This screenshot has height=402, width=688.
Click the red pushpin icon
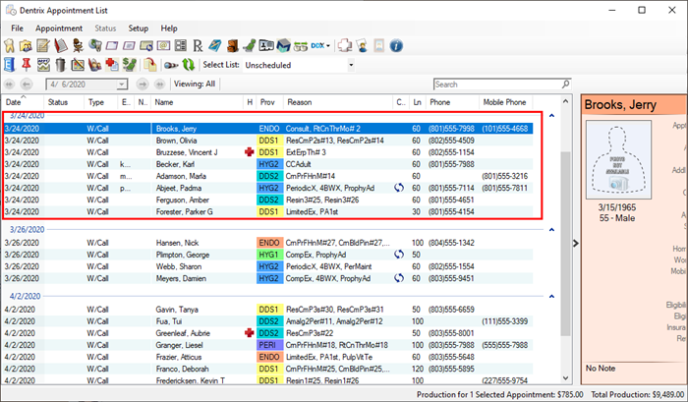click(x=27, y=65)
